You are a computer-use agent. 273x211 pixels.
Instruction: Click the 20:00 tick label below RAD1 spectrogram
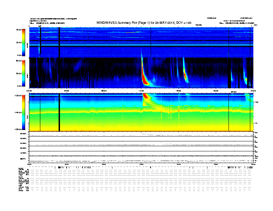click(216, 91)
